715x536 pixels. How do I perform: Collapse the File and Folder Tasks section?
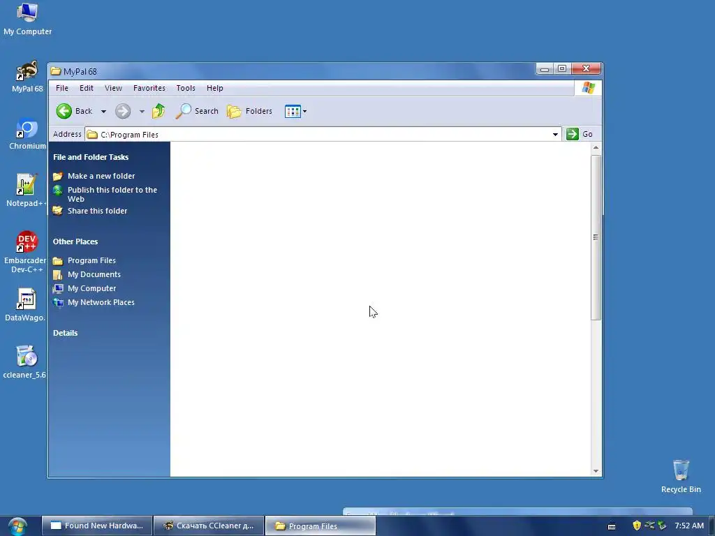point(91,157)
